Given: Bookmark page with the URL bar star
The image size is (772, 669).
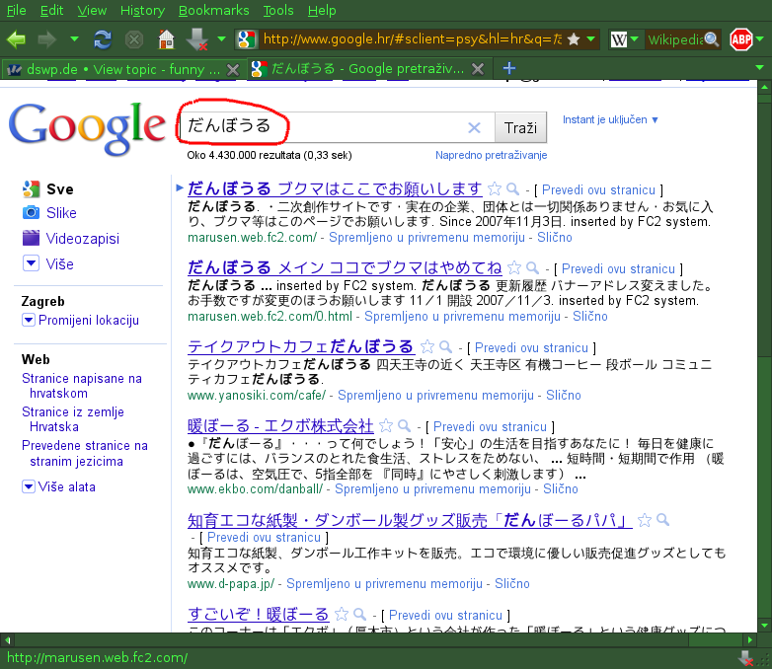Looking at the screenshot, I should [574, 39].
